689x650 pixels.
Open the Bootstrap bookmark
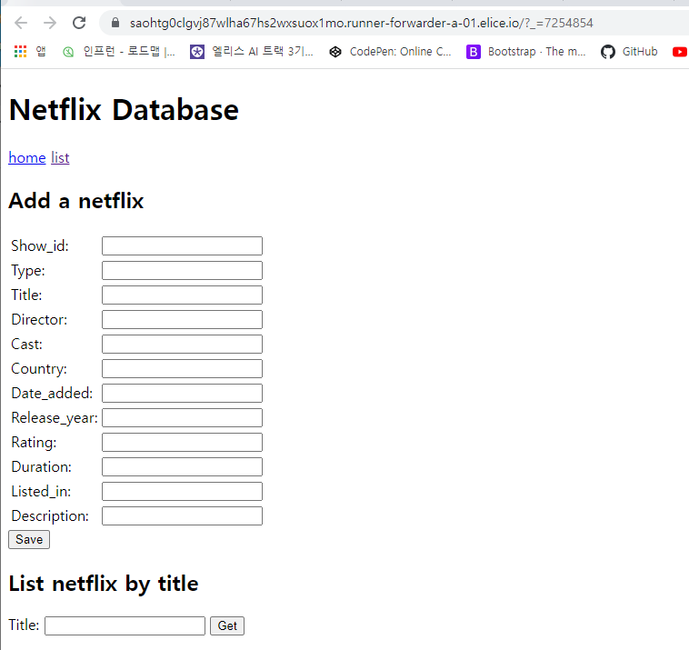[526, 52]
